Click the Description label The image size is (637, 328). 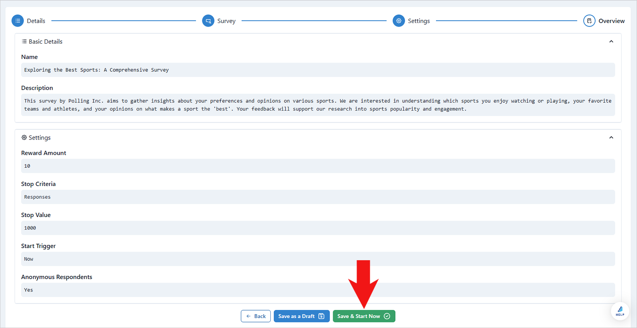pos(37,88)
